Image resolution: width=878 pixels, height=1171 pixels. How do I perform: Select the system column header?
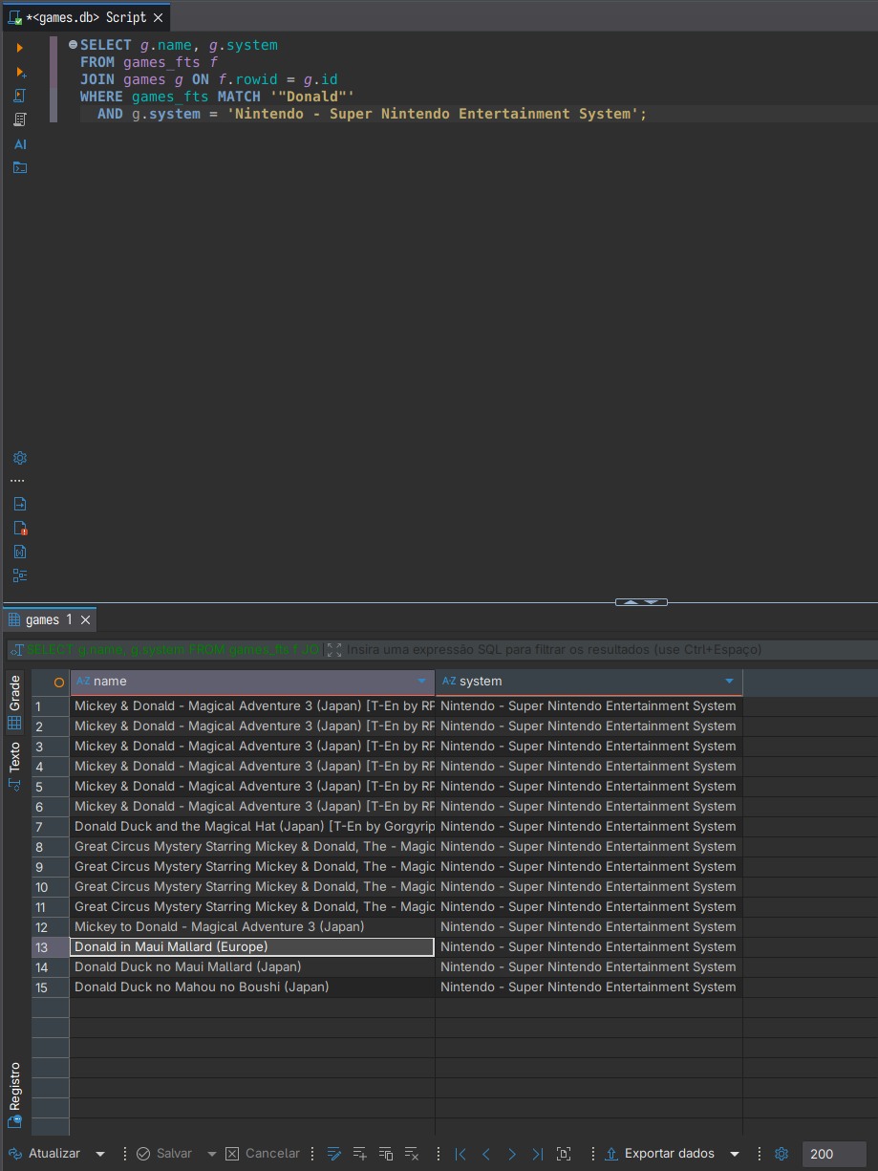pos(589,682)
